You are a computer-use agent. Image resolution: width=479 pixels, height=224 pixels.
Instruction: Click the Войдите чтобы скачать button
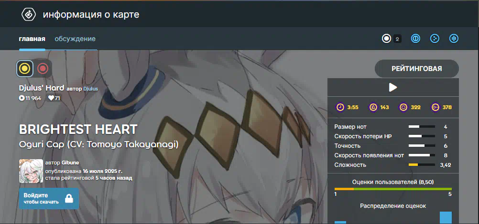coord(49,198)
